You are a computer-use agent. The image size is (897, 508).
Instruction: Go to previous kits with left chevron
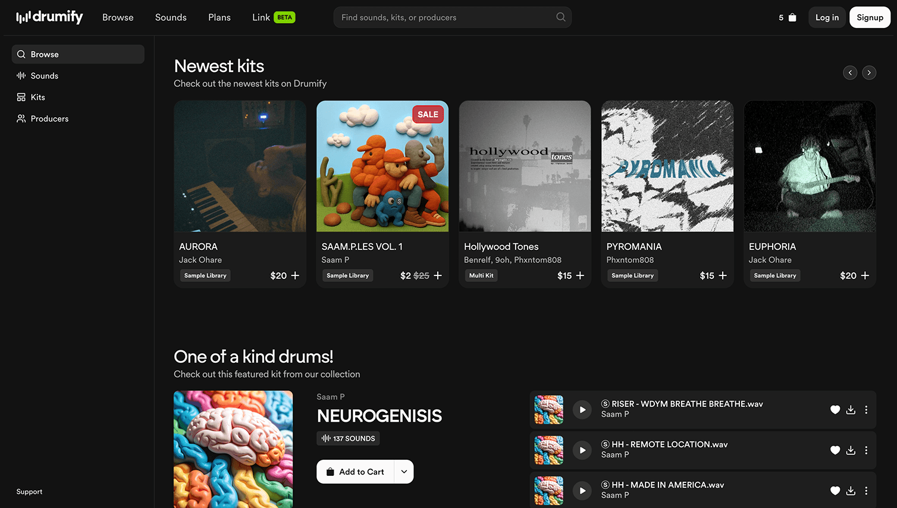(x=850, y=73)
